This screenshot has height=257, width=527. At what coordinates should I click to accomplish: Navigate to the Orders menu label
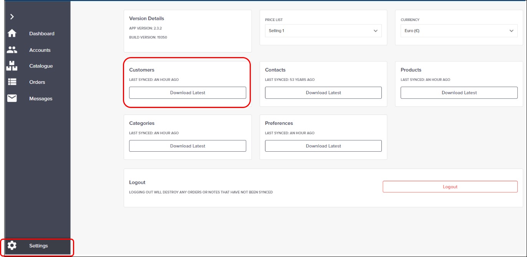[x=37, y=82]
